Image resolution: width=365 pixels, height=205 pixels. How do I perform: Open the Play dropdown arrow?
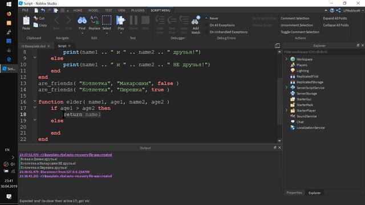point(121,33)
